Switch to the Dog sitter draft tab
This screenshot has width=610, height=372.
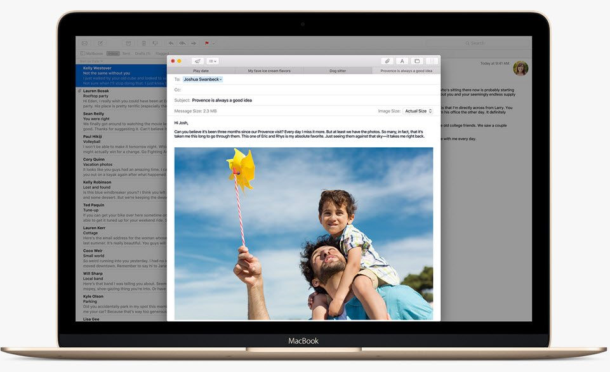click(336, 70)
